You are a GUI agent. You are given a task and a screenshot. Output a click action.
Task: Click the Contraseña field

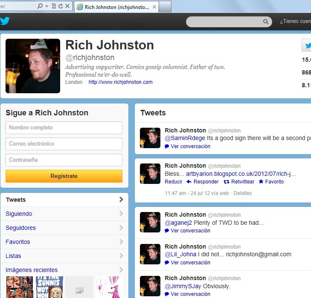(x=64, y=160)
